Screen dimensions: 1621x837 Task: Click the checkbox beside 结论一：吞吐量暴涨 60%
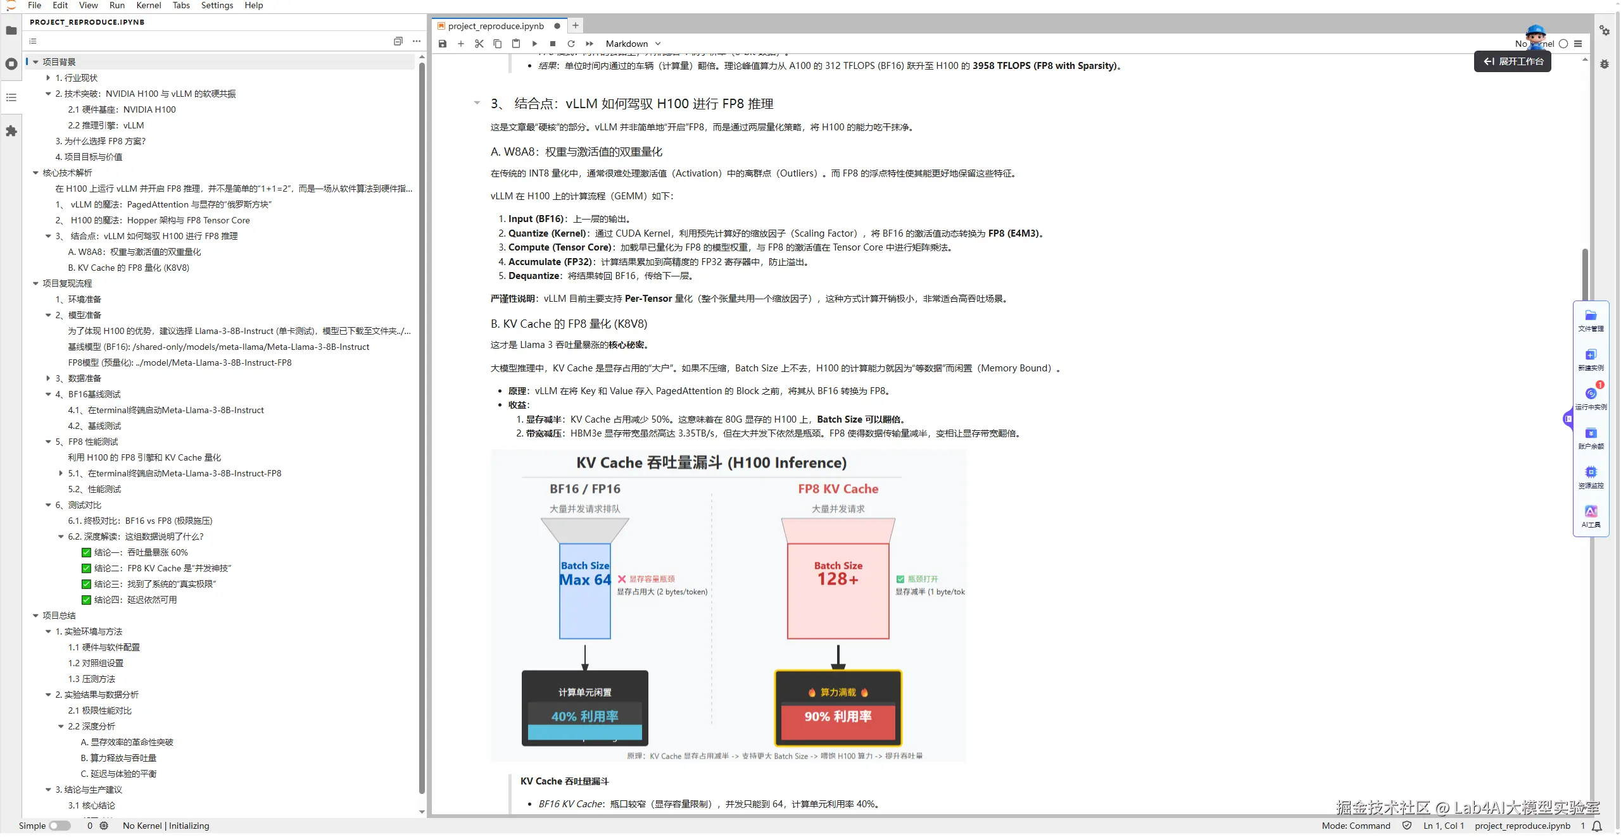86,552
